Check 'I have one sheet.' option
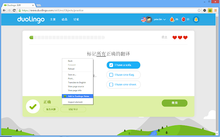The width and height of the screenshot is (220, 137). click(x=123, y=85)
